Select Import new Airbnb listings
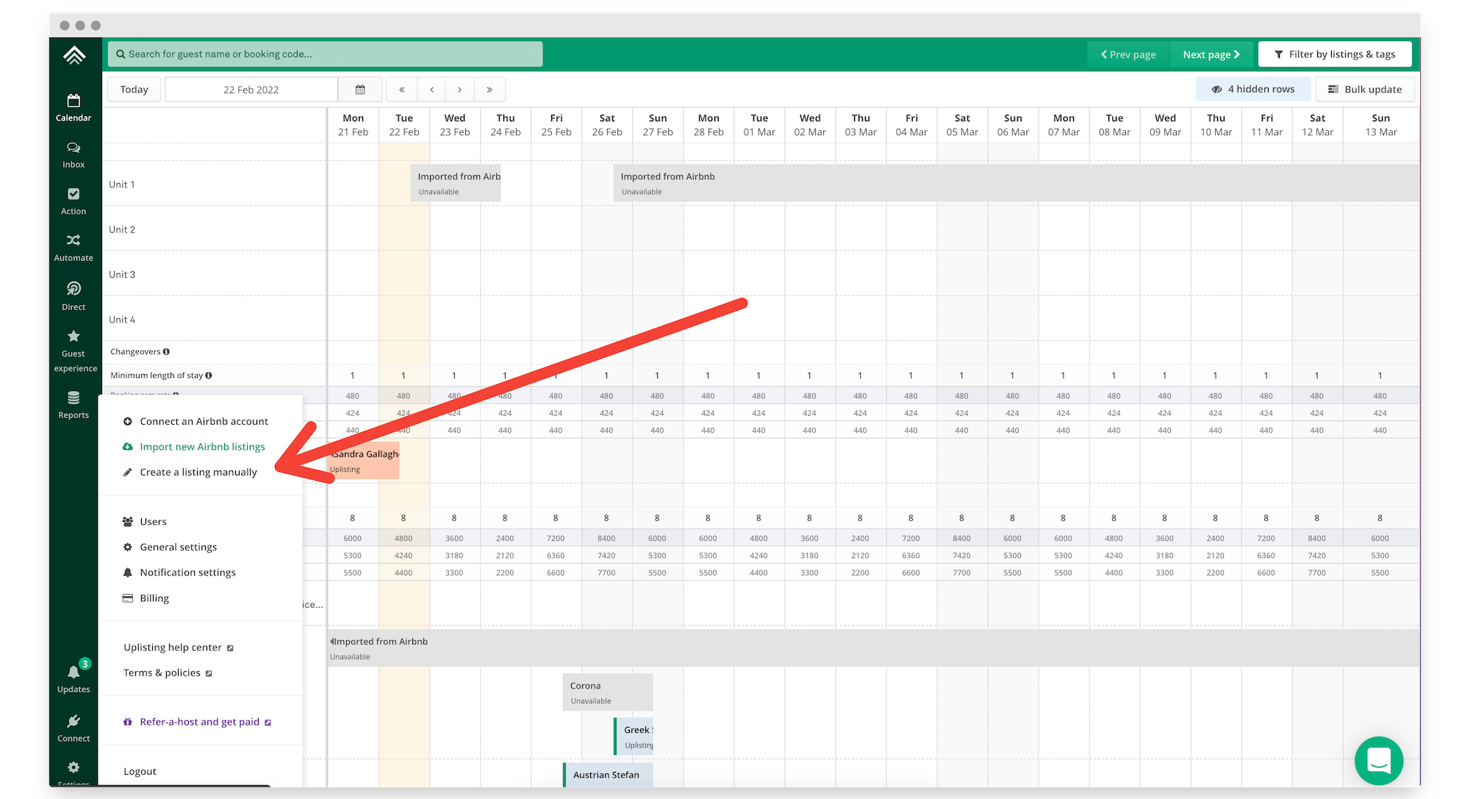Viewport: 1470px width, 799px height. (x=201, y=447)
